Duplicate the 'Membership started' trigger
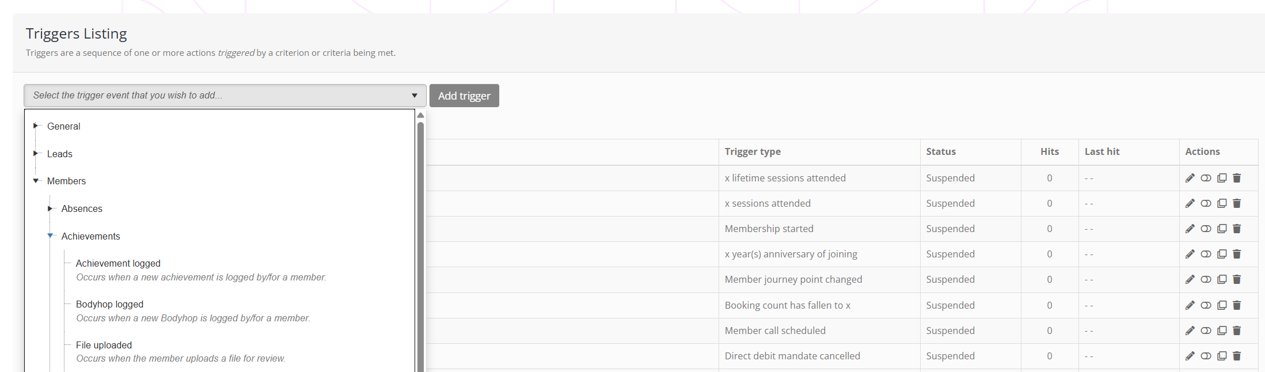This screenshot has height=372, width=1265. click(x=1222, y=229)
